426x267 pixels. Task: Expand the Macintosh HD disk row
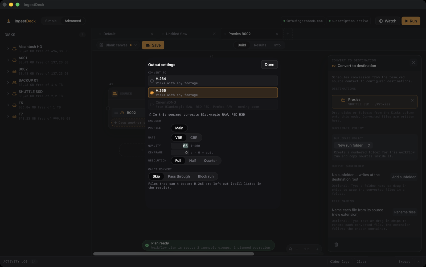(8, 49)
